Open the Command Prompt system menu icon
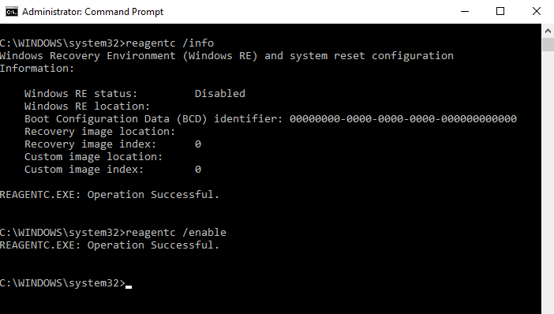The image size is (554, 314). tap(11, 12)
